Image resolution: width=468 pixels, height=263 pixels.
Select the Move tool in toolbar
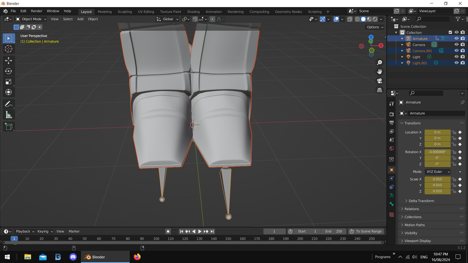pyautogui.click(x=8, y=61)
